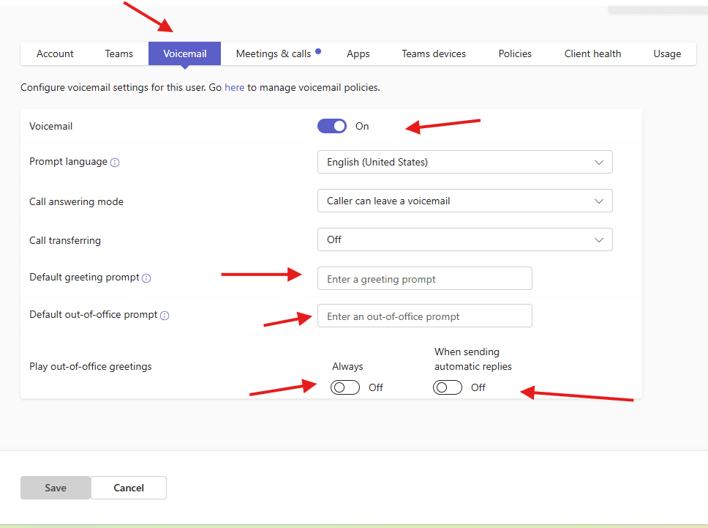Turn off the Voicemail toggle
The width and height of the screenshot is (708, 528).
[332, 126]
